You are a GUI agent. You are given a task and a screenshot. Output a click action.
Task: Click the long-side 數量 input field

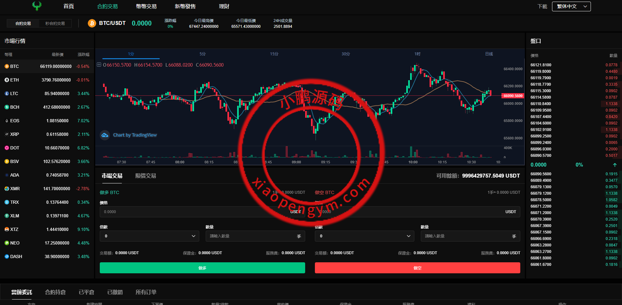pyautogui.click(x=251, y=236)
